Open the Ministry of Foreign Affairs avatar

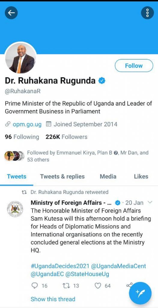(x=15, y=209)
